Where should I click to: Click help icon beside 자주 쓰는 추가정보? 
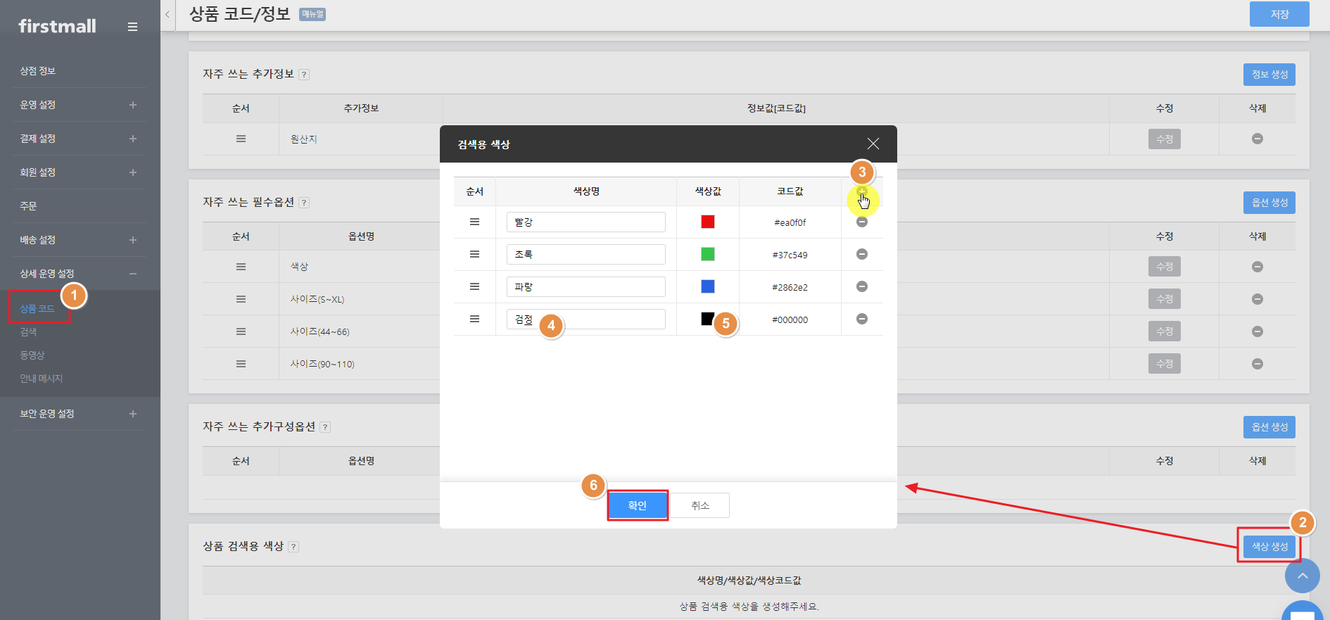[x=304, y=75]
